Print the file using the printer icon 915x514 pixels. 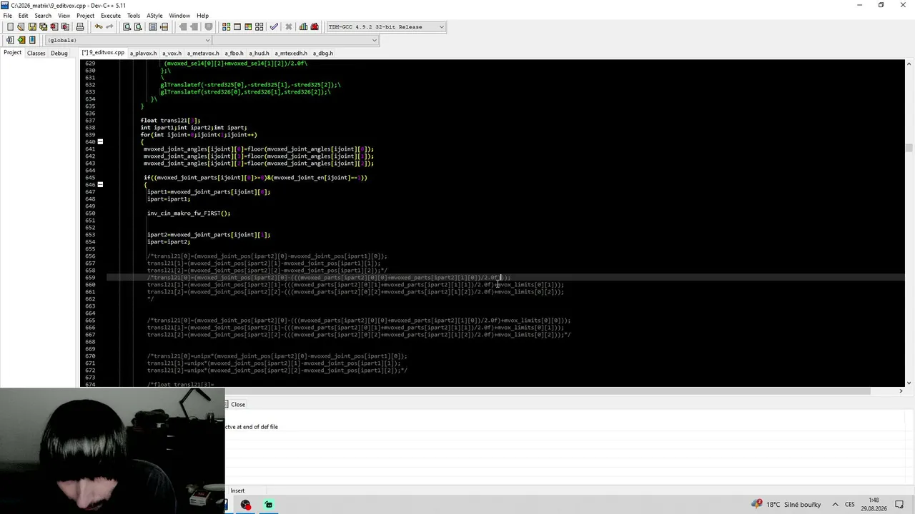[x=80, y=26]
